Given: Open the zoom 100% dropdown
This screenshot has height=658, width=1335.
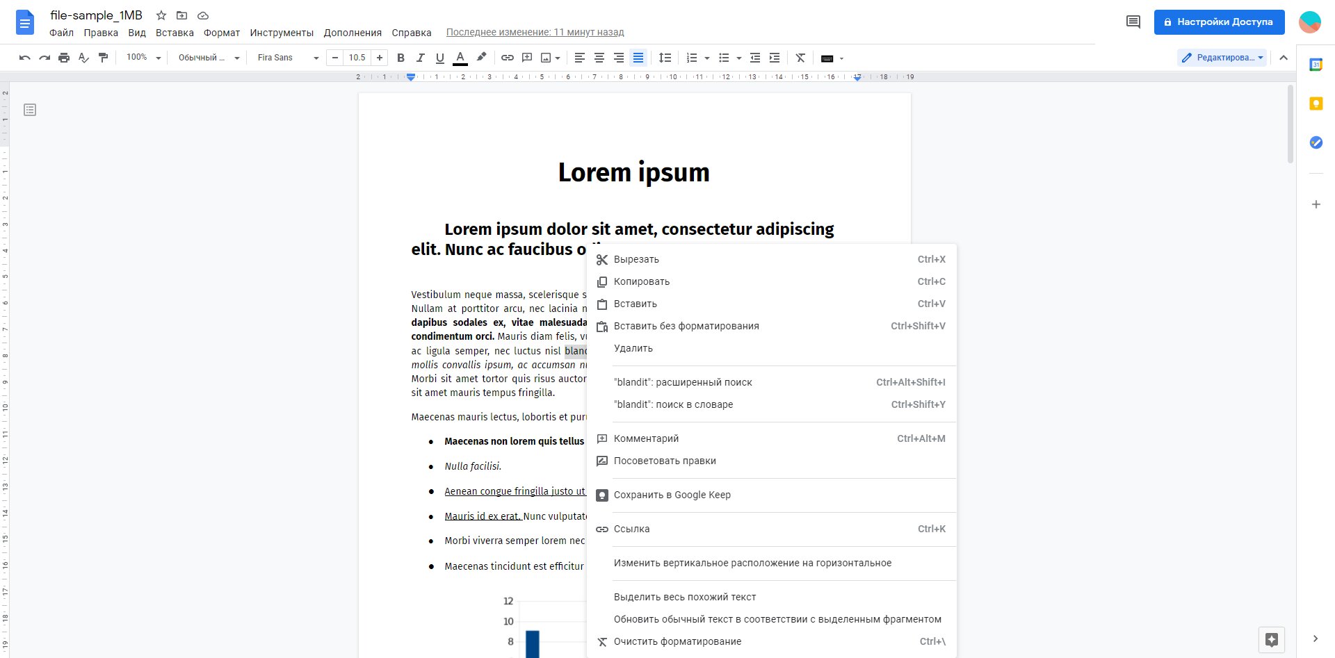Looking at the screenshot, I should pyautogui.click(x=143, y=58).
